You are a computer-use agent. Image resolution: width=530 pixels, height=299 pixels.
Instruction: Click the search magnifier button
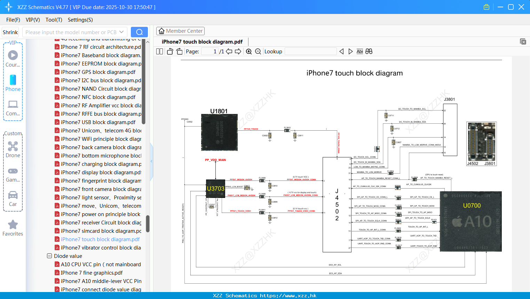pyautogui.click(x=139, y=32)
